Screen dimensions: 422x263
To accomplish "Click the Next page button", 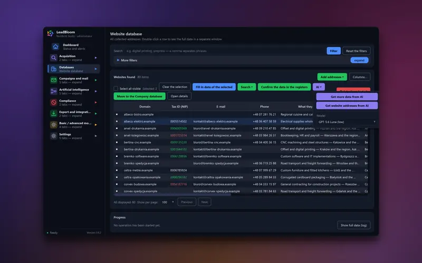I will (x=205, y=202).
